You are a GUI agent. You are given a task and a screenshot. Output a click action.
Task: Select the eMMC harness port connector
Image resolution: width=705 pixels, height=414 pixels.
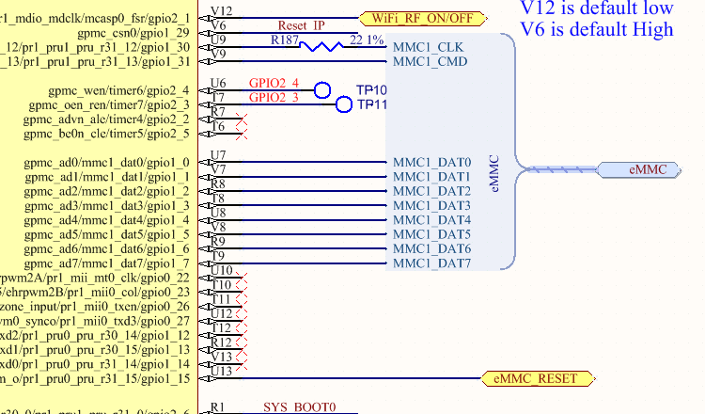638,169
